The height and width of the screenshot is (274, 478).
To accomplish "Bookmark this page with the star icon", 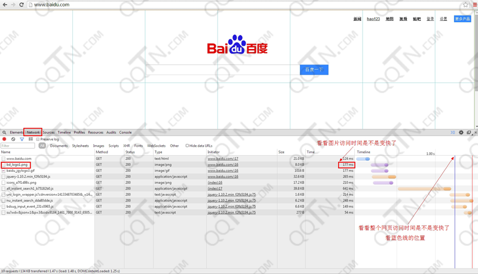I will [x=465, y=5].
